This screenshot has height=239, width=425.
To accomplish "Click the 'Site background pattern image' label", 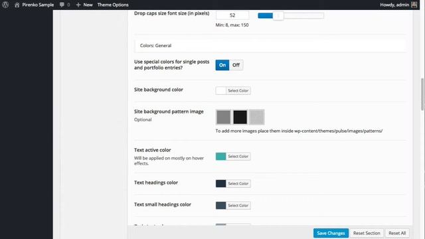I will [x=169, y=112].
